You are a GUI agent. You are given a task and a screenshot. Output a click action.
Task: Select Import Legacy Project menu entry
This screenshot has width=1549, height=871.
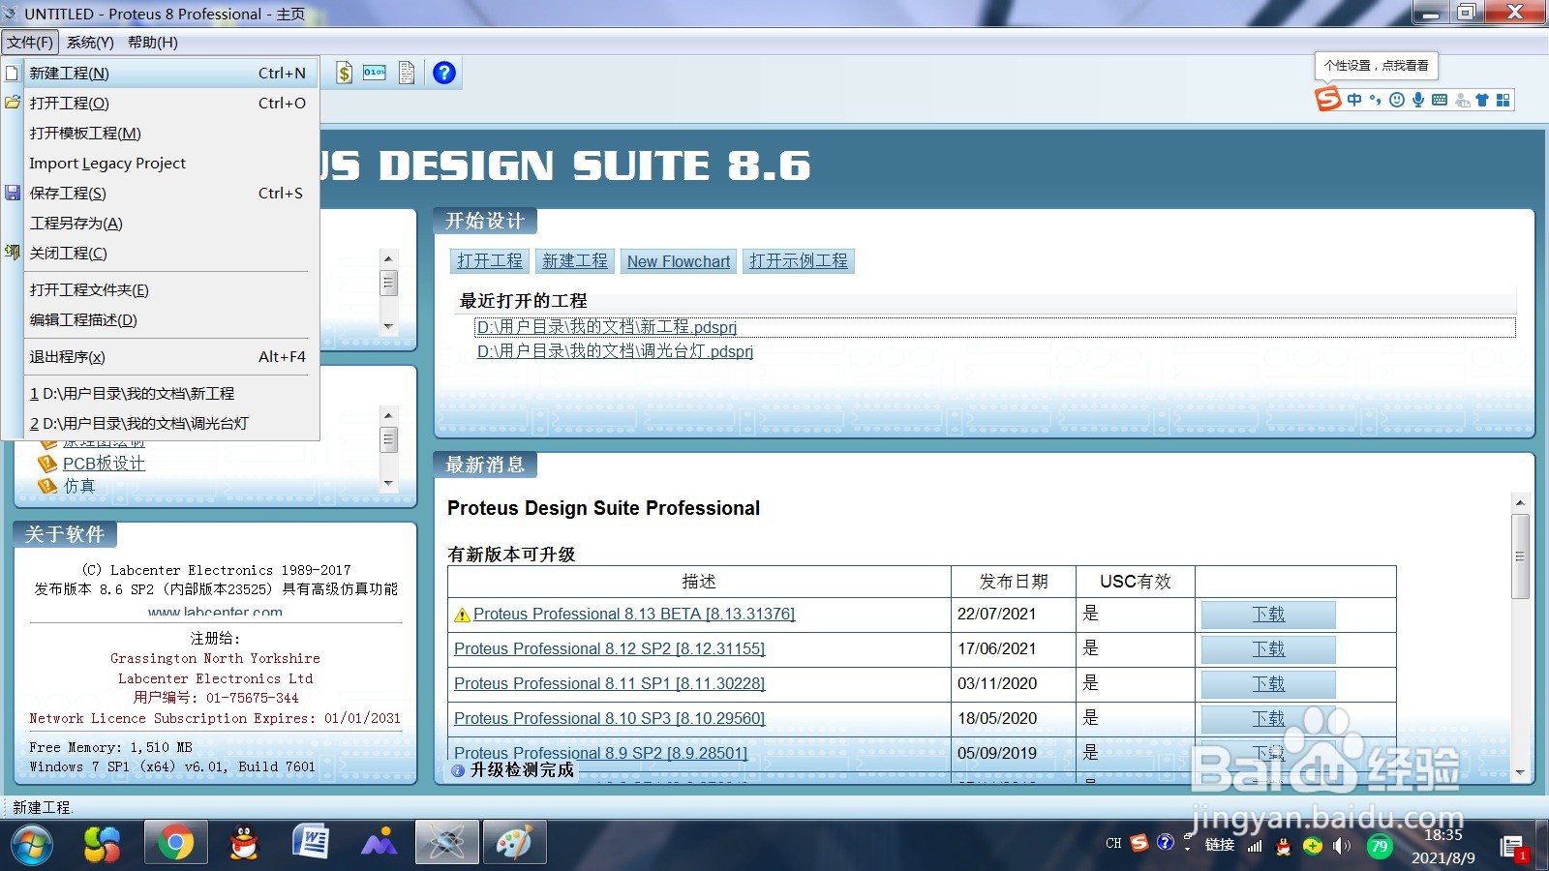click(x=171, y=163)
